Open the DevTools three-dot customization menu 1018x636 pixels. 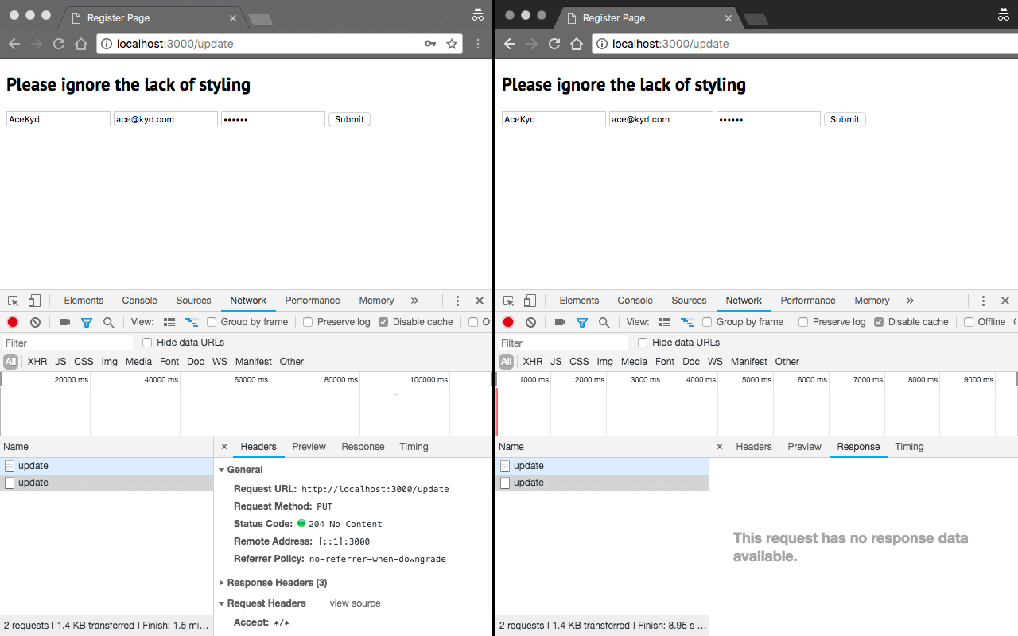[x=457, y=301]
